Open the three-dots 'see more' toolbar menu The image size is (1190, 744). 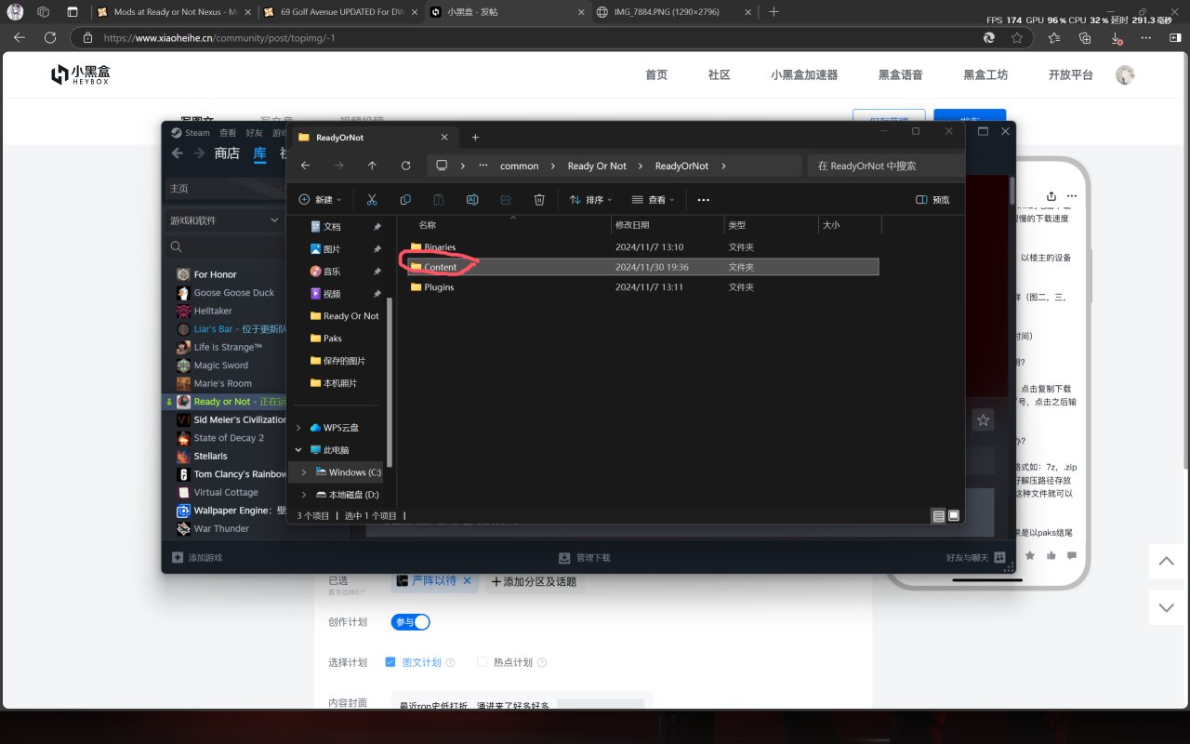[x=703, y=200]
